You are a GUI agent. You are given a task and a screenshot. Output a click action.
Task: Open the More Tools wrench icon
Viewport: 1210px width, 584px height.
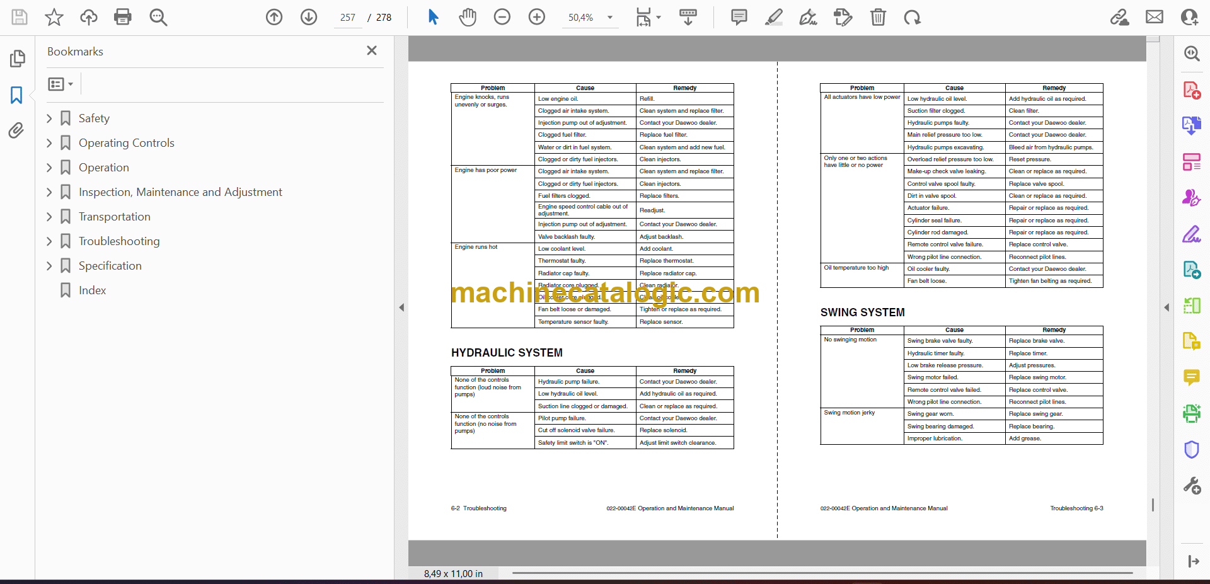(1192, 486)
